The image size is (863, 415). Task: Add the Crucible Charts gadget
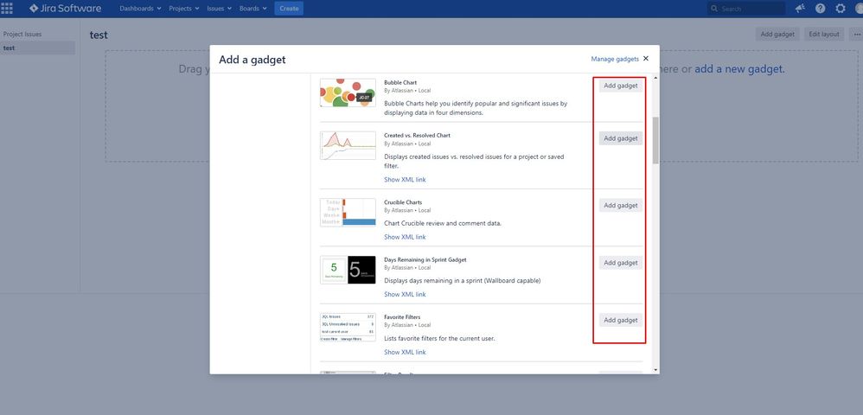pyautogui.click(x=620, y=205)
